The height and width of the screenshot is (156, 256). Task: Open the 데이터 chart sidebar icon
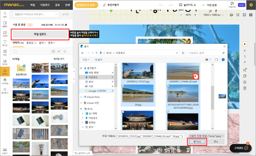[x=5, y=62]
